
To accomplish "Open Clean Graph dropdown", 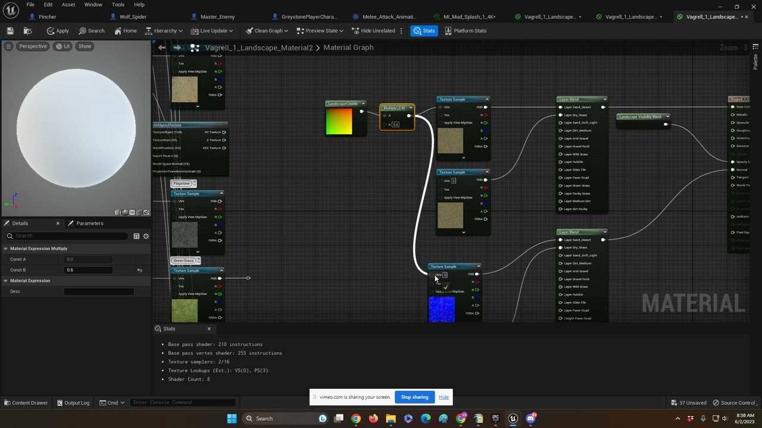I will pyautogui.click(x=267, y=30).
